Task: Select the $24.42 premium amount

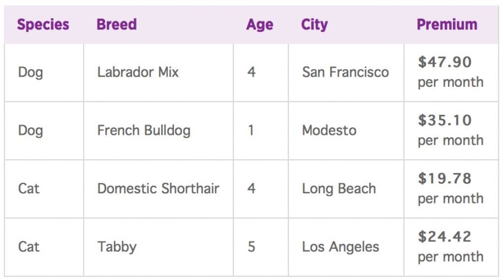Action: 445,237
